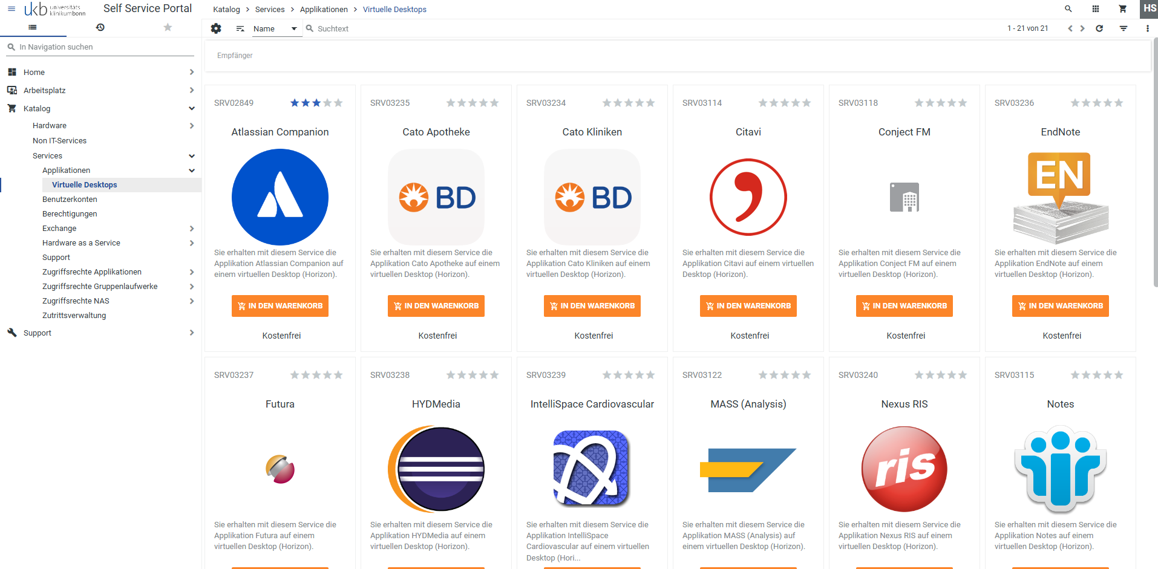Rate Atlassian Companion five stars
1158x569 pixels.
pyautogui.click(x=338, y=103)
